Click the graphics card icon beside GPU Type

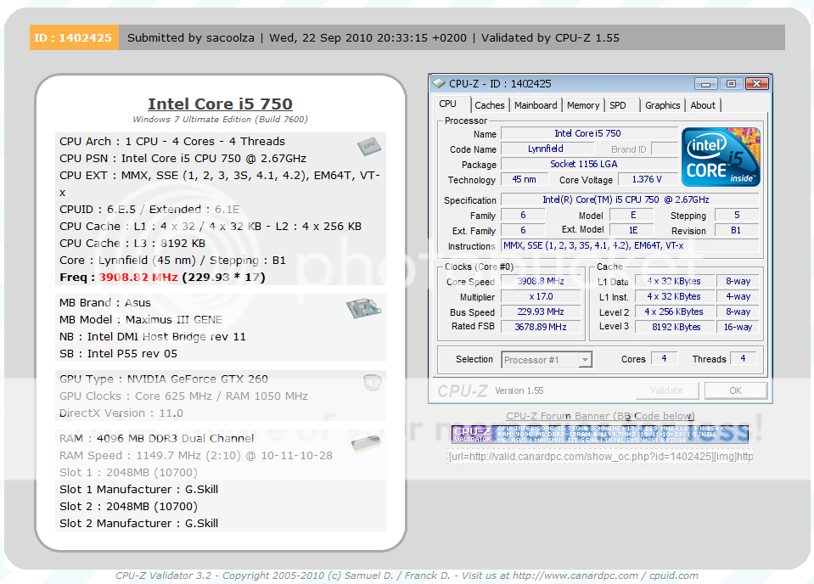tap(372, 383)
